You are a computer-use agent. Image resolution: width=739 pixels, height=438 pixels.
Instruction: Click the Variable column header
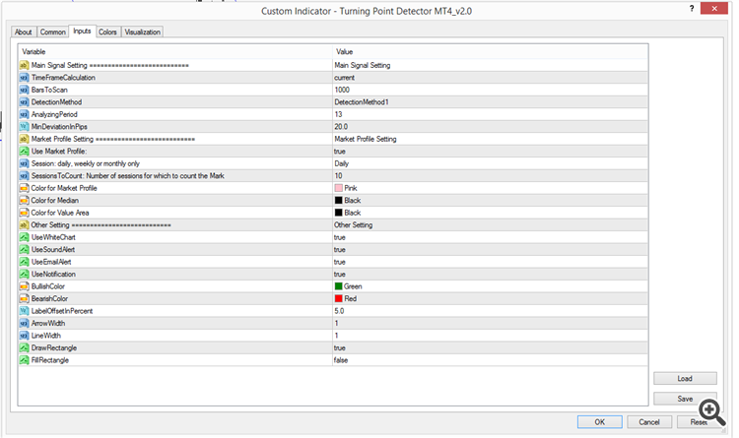pos(175,52)
